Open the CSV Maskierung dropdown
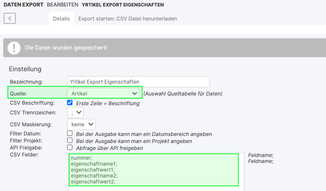 coord(81,124)
